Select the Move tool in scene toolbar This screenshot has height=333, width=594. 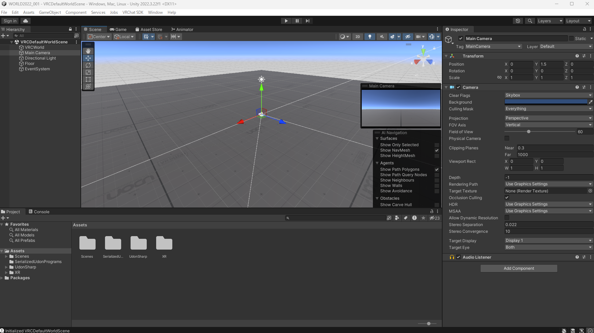(88, 58)
